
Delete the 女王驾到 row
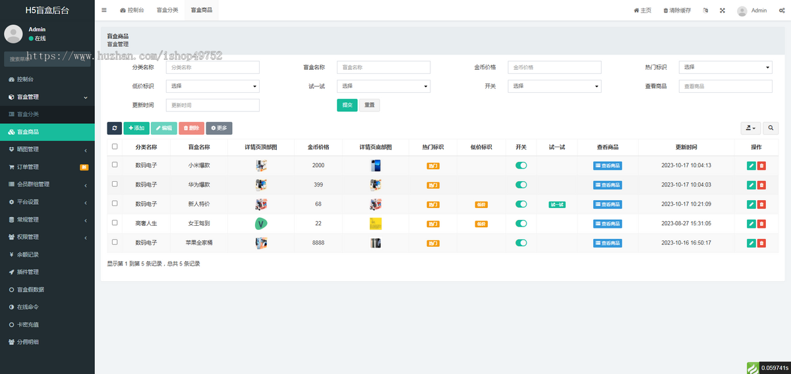pos(762,224)
